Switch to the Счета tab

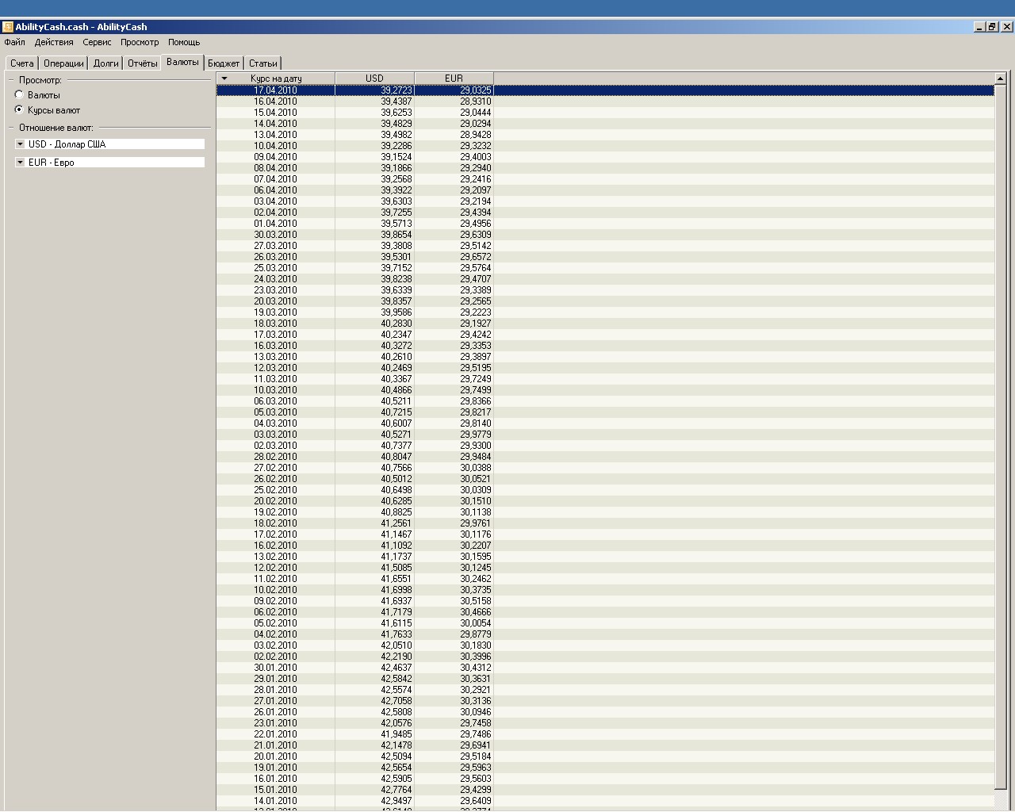pyautogui.click(x=22, y=63)
